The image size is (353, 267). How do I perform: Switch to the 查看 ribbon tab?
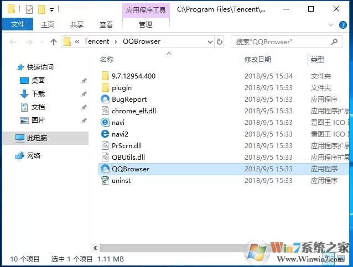106,24
